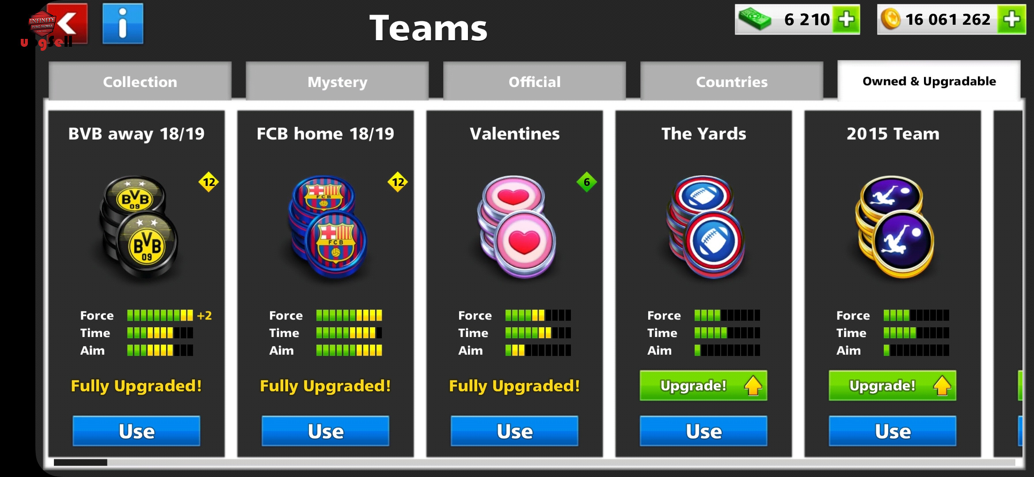
Task: Tap the Valentines heart puck image
Action: click(517, 227)
